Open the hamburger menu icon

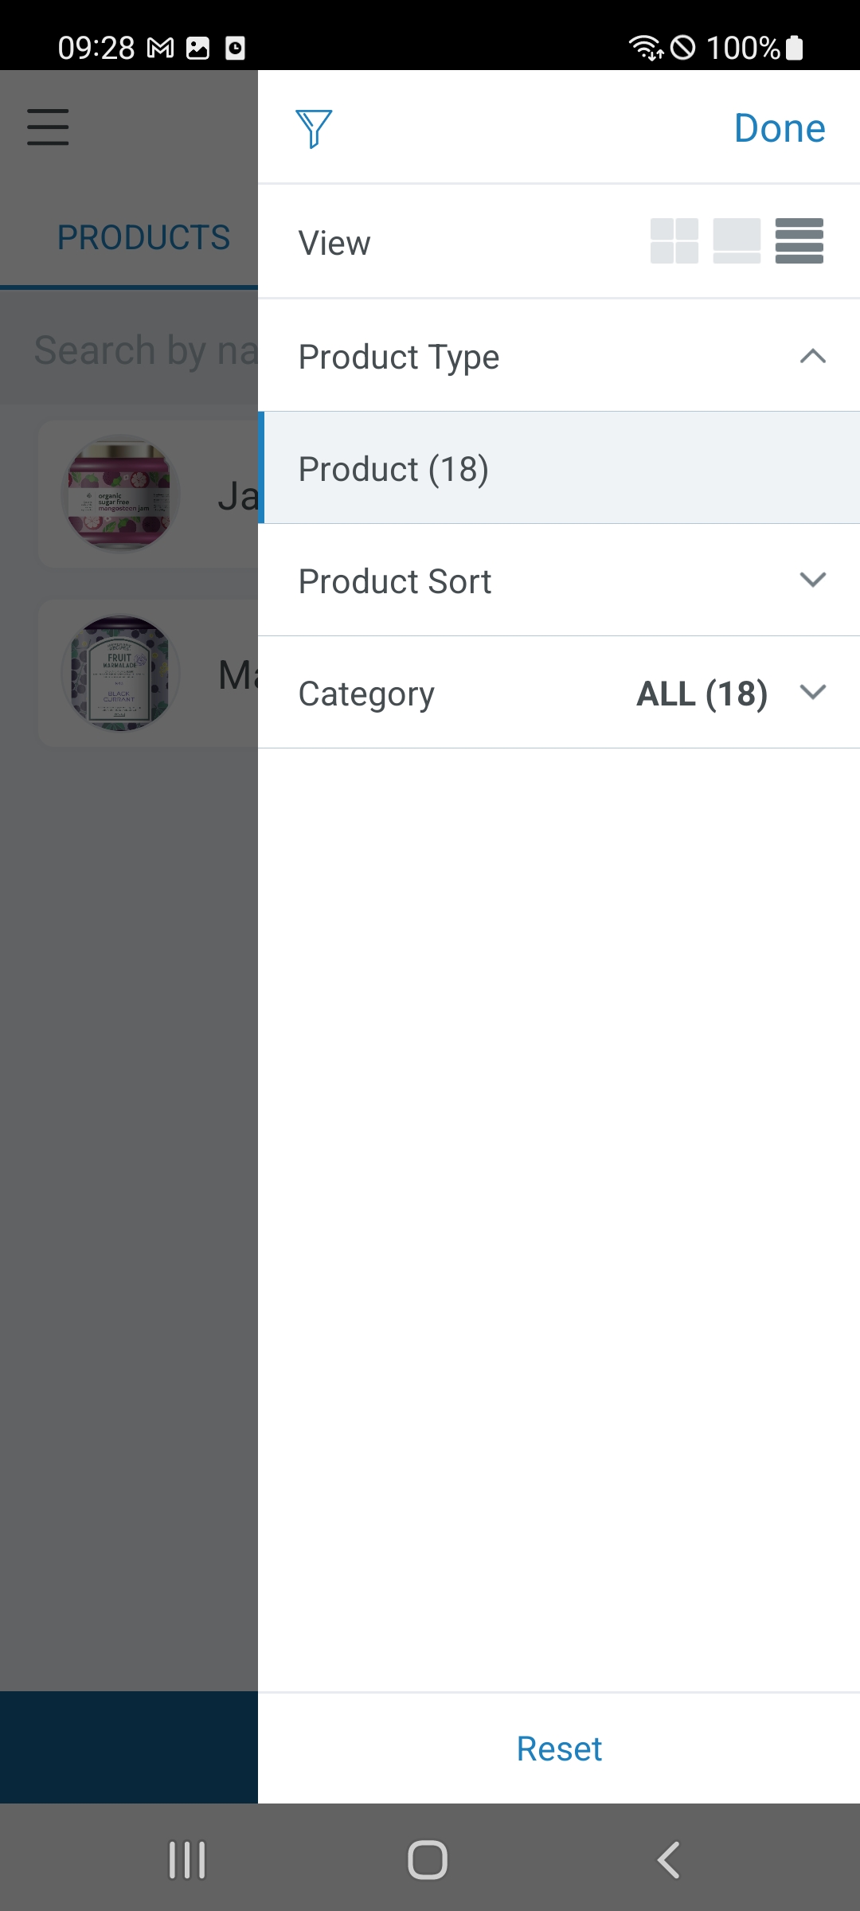click(48, 127)
